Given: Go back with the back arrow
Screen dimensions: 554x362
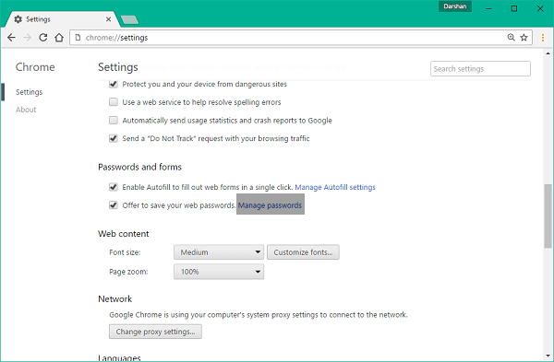Looking at the screenshot, I should pyautogui.click(x=11, y=38).
